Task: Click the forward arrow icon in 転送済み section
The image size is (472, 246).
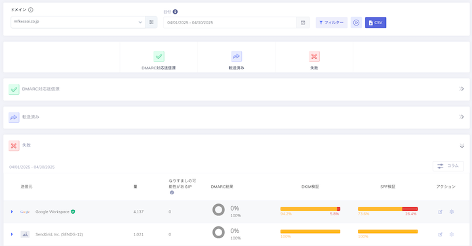Action: click(x=14, y=118)
